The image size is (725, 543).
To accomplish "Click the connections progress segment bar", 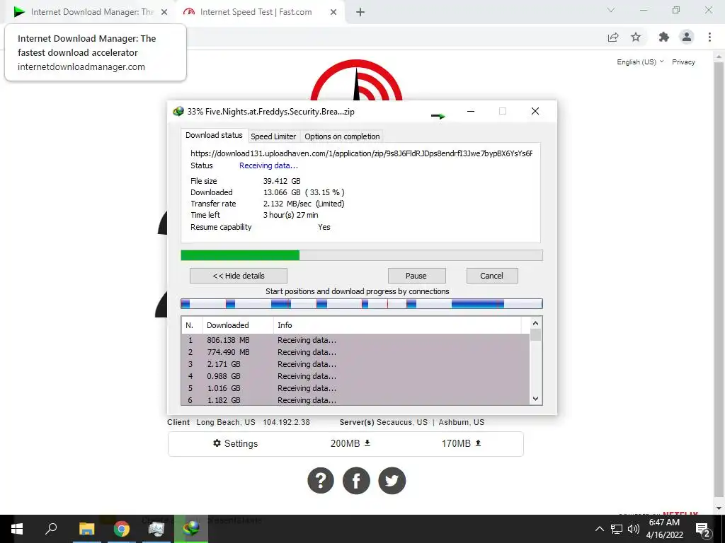I will coord(362,303).
